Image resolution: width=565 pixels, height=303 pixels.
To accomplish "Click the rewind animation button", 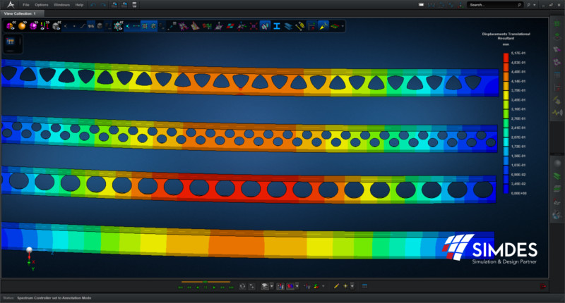I will [189, 287].
